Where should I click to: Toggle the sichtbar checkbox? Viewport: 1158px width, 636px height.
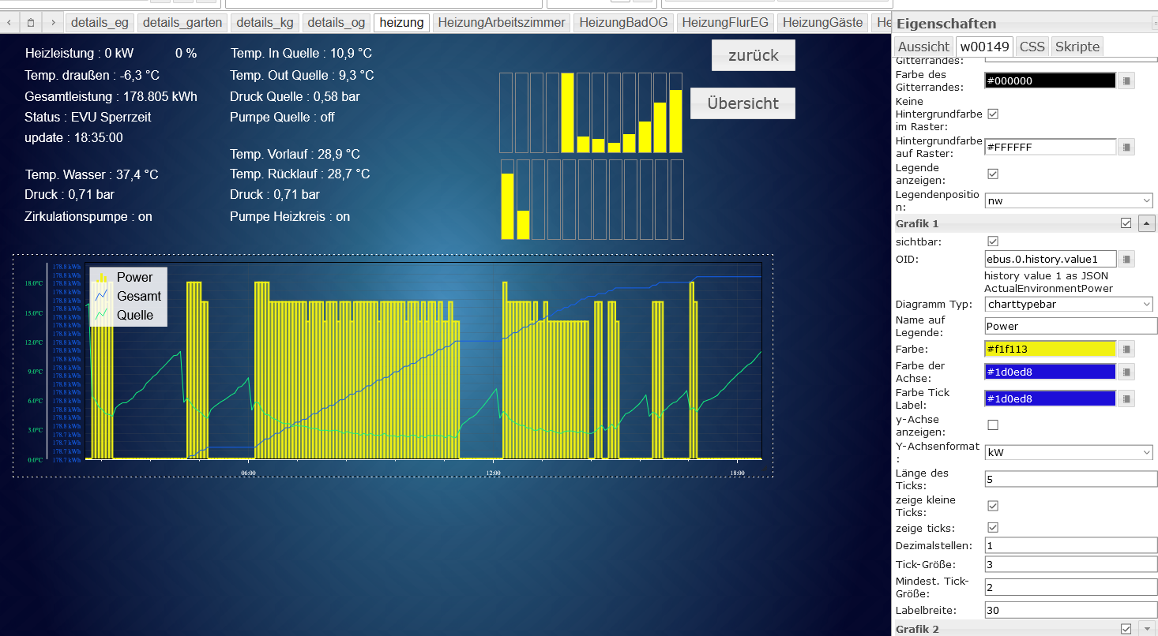click(993, 241)
